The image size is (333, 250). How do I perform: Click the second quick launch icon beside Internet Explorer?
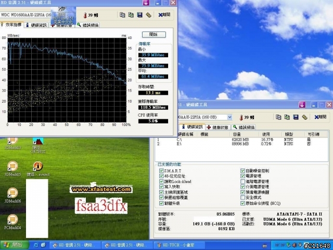(43, 245)
